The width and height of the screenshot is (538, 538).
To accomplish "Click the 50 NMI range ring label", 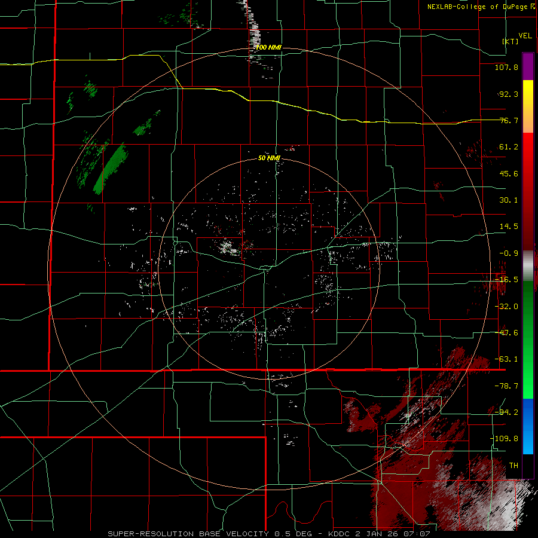I will click(x=269, y=158).
